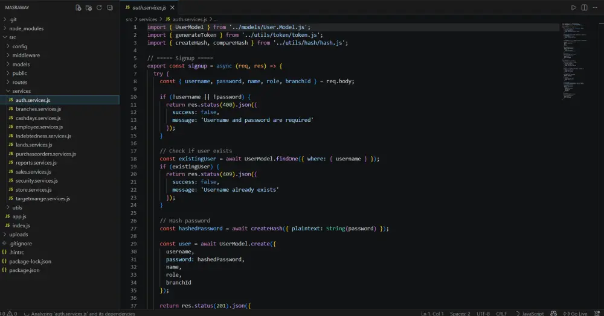Close the auth.services.js tab
Screen dimensions: 604x316
(172, 8)
